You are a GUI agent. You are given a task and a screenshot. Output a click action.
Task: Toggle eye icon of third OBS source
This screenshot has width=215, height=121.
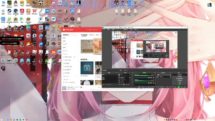pyautogui.click(x=130, y=78)
